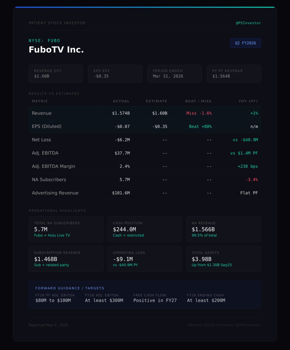Click the Revenue actual value $1.574B
The width and height of the screenshot is (290, 350).
pyautogui.click(x=121, y=113)
